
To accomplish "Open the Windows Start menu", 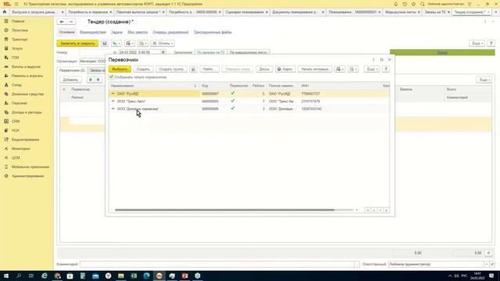I will click(6, 276).
